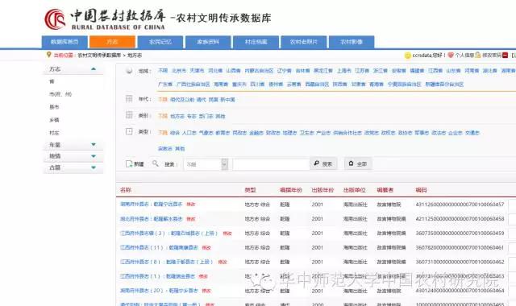Click the 编目 column header
Screen dimensions: 516x306
coord(421,190)
